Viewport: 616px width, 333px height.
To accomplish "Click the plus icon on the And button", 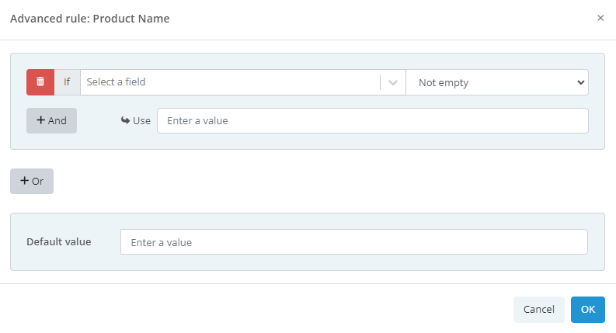I will pyautogui.click(x=41, y=120).
